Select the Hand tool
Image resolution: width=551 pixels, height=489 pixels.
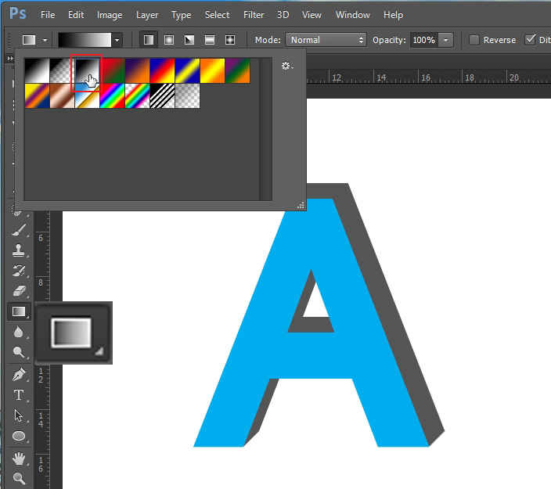(19, 458)
